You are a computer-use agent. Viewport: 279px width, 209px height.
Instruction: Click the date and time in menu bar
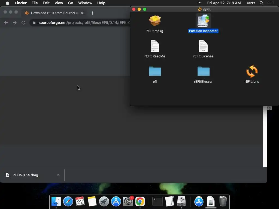point(224,3)
